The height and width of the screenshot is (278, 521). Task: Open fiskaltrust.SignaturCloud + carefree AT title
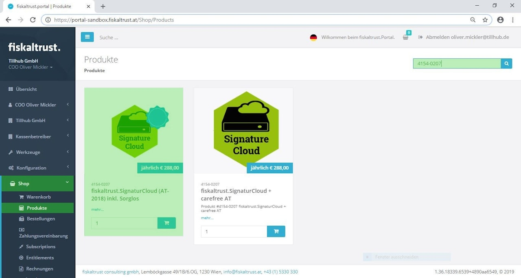[x=236, y=194]
